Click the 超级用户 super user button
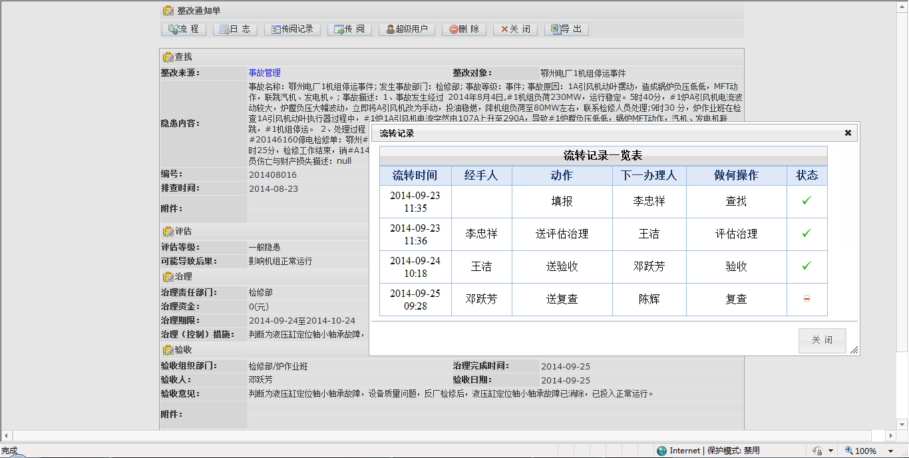The image size is (909, 458). 407,29
